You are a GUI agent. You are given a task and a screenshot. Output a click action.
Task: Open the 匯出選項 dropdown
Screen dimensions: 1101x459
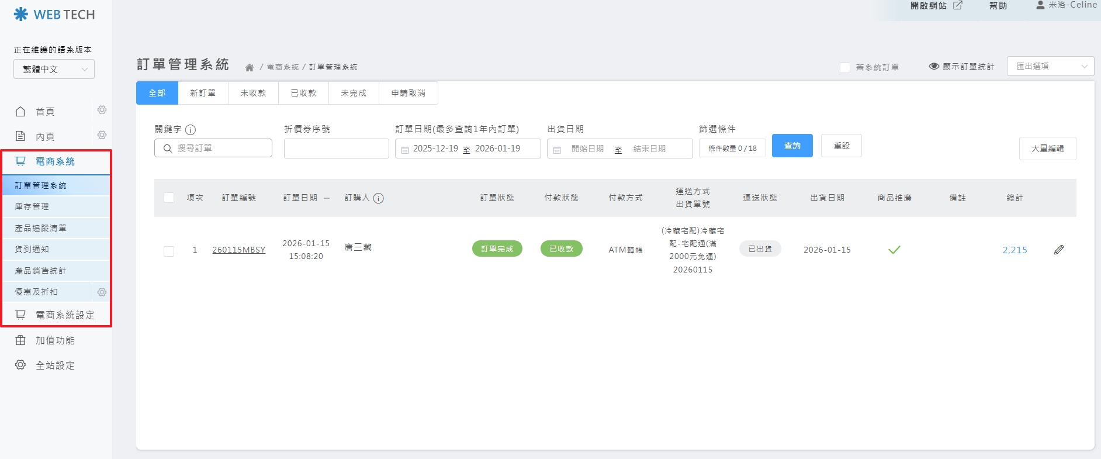point(1050,66)
